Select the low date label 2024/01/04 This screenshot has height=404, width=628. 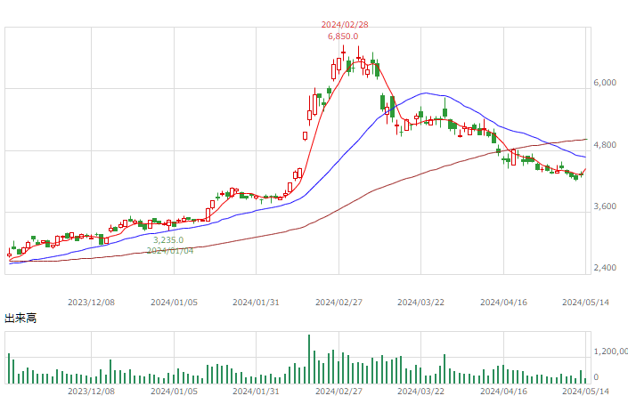click(x=170, y=251)
